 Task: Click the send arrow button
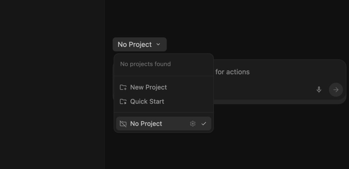(336, 90)
